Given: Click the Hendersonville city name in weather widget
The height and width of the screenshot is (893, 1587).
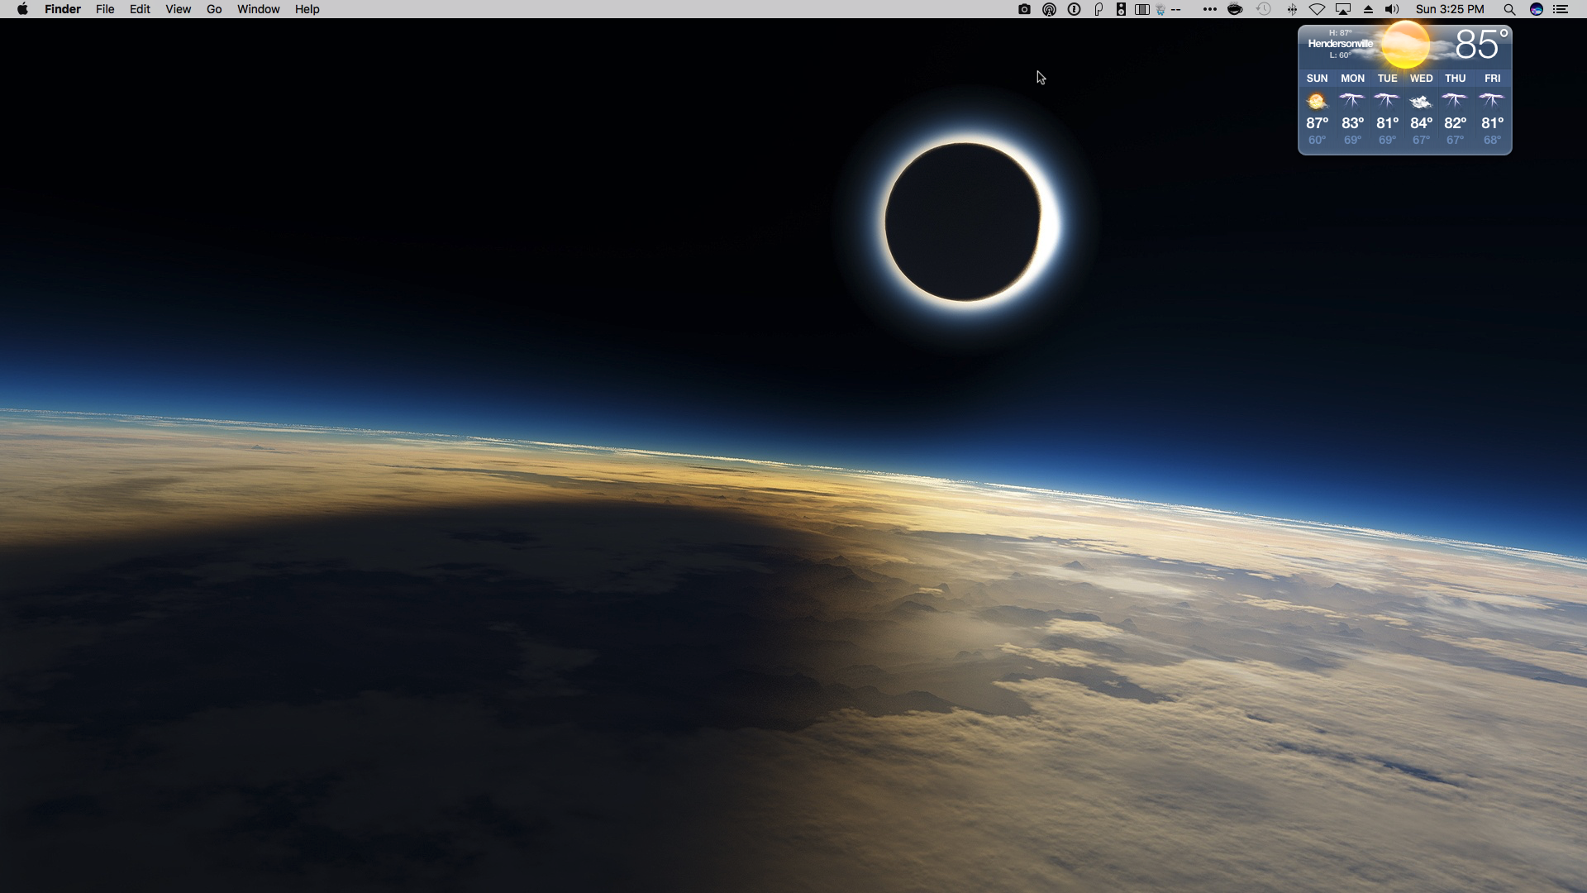Looking at the screenshot, I should [x=1340, y=44].
